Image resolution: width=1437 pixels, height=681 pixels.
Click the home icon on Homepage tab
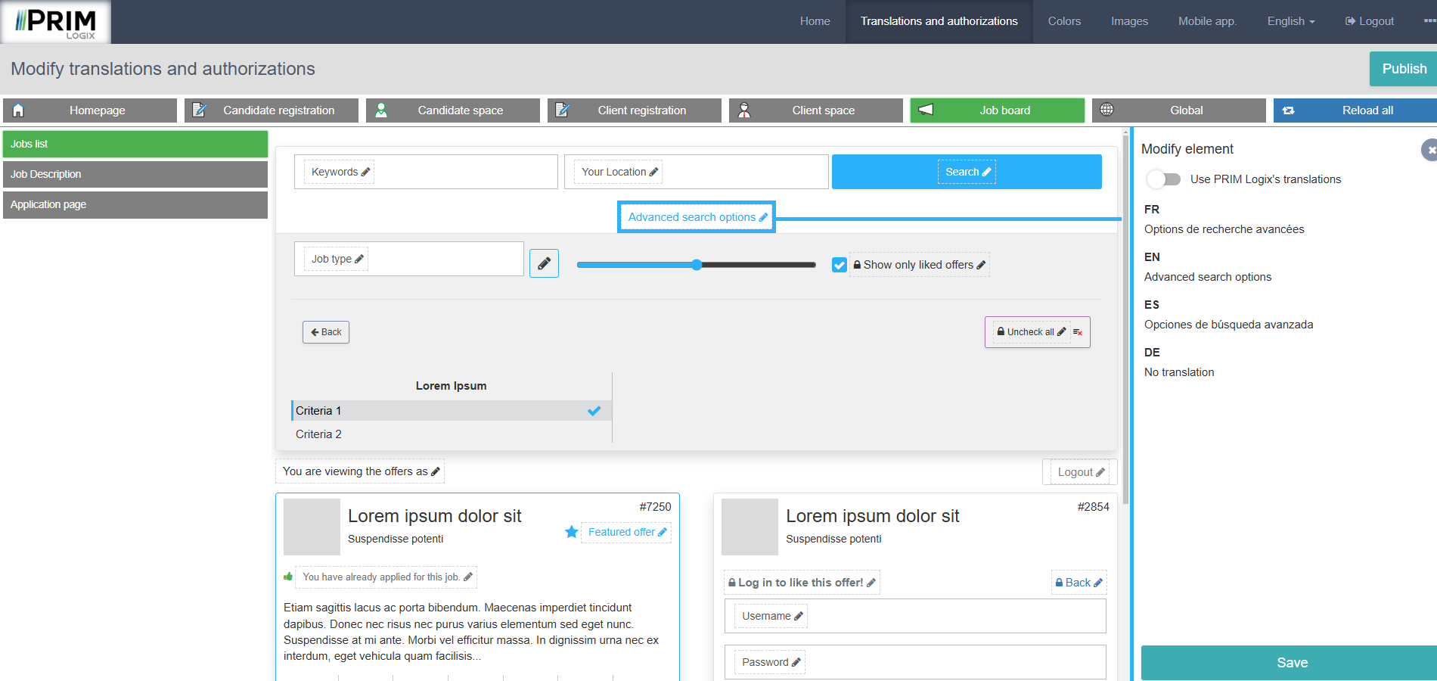[x=18, y=110]
